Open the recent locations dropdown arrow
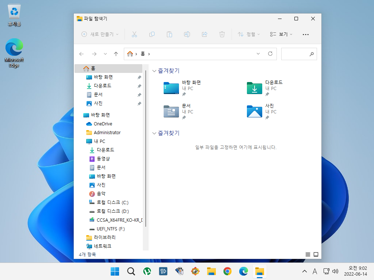This screenshot has height=280, width=374. 105,54
